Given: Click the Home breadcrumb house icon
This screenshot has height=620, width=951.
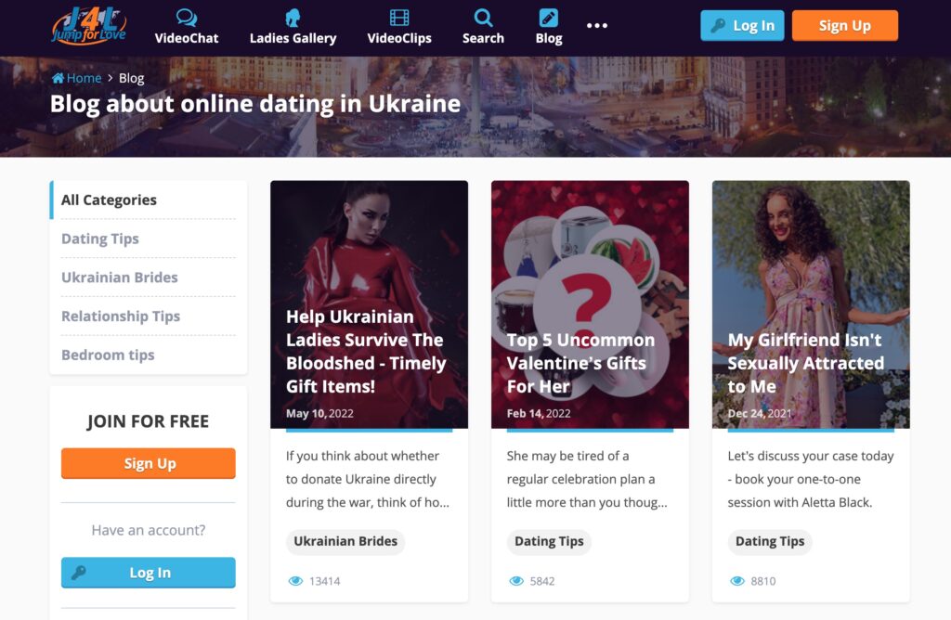Looking at the screenshot, I should tap(58, 78).
